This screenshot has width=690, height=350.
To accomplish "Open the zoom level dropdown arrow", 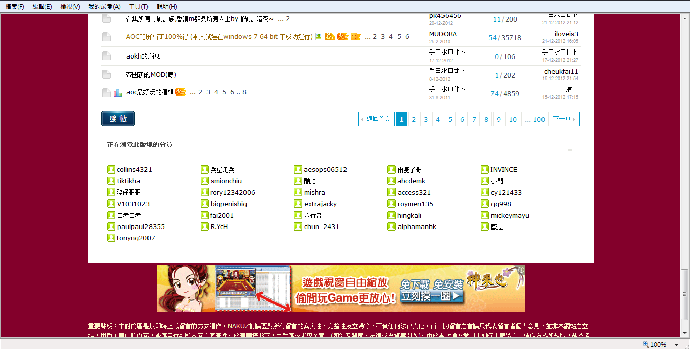I will 677,344.
